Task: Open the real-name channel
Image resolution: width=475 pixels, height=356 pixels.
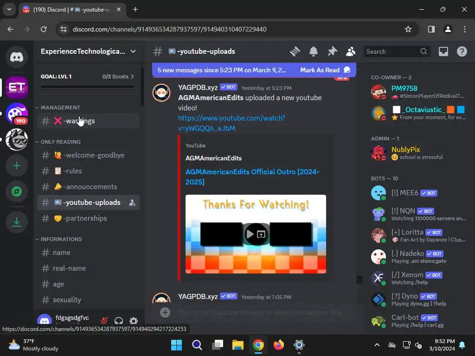Action: coord(88,268)
